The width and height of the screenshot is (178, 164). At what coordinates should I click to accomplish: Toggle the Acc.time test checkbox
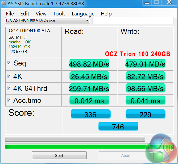pyautogui.click(x=9, y=100)
